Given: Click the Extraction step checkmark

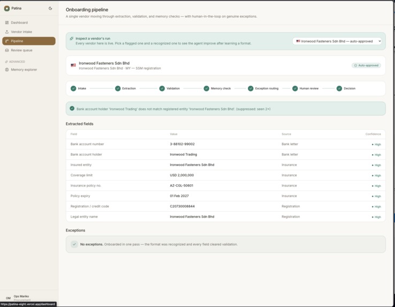Looking at the screenshot, I should pos(118,88).
